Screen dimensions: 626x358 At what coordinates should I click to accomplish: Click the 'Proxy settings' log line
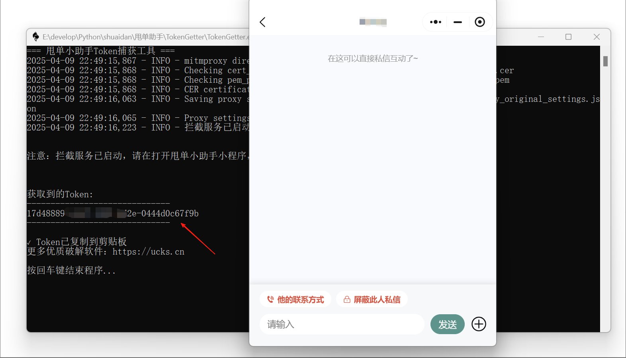coord(138,118)
